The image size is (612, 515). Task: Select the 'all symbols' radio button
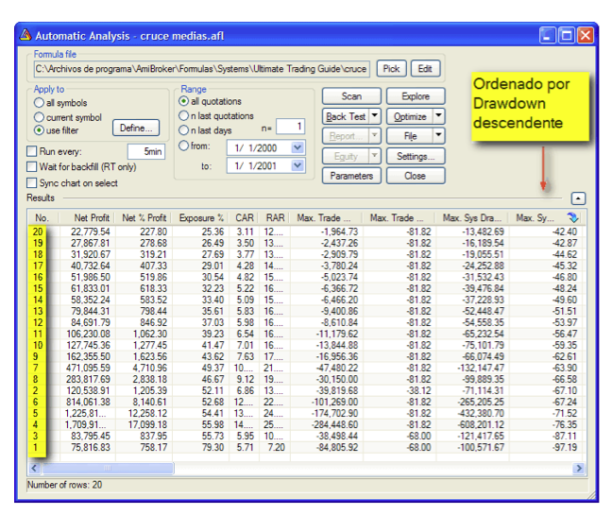pyautogui.click(x=39, y=103)
